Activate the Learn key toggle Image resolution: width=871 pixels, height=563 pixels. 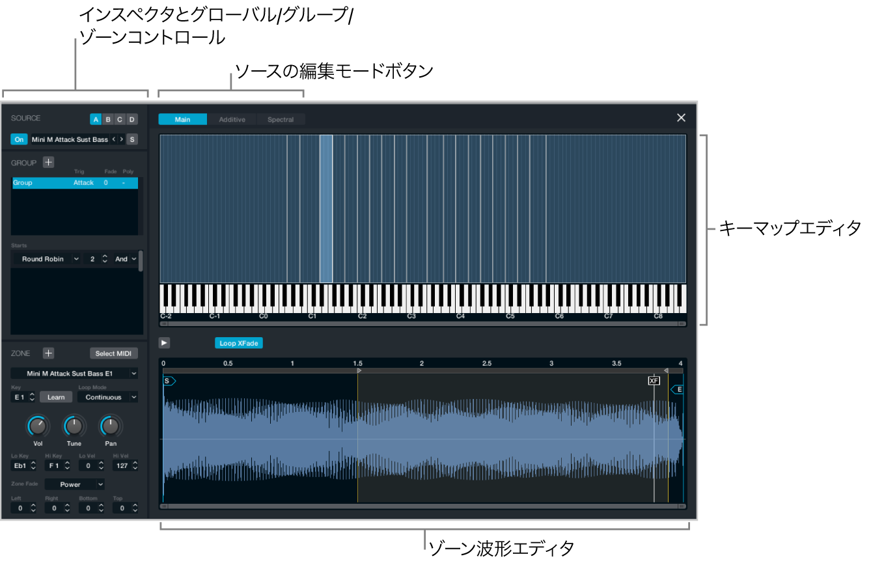55,397
